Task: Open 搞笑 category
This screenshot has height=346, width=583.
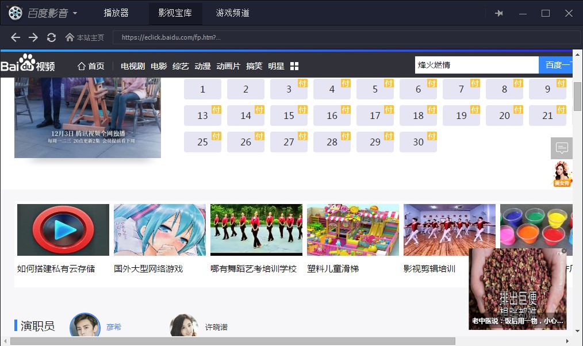Action: pyautogui.click(x=254, y=66)
